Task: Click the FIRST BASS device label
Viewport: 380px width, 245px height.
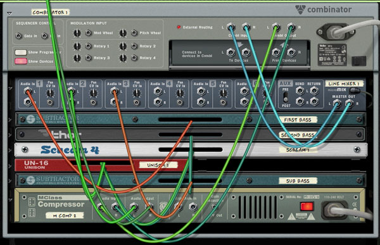Action: click(x=298, y=120)
